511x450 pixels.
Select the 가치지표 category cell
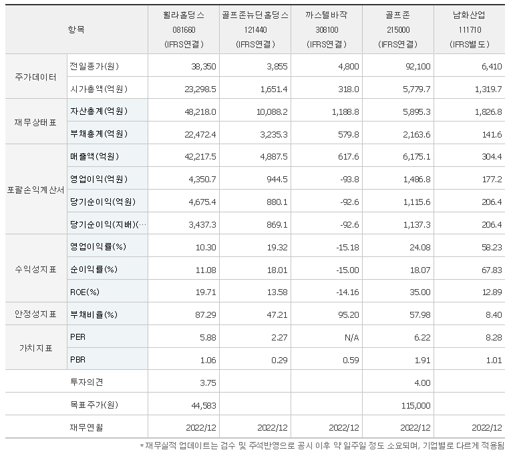pyautogui.click(x=36, y=348)
